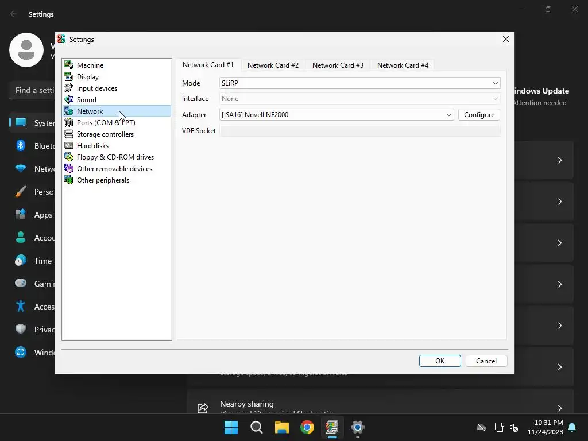The image size is (588, 441).
Task: Expand the Nearby sharing row chevron
Action: 559,408
